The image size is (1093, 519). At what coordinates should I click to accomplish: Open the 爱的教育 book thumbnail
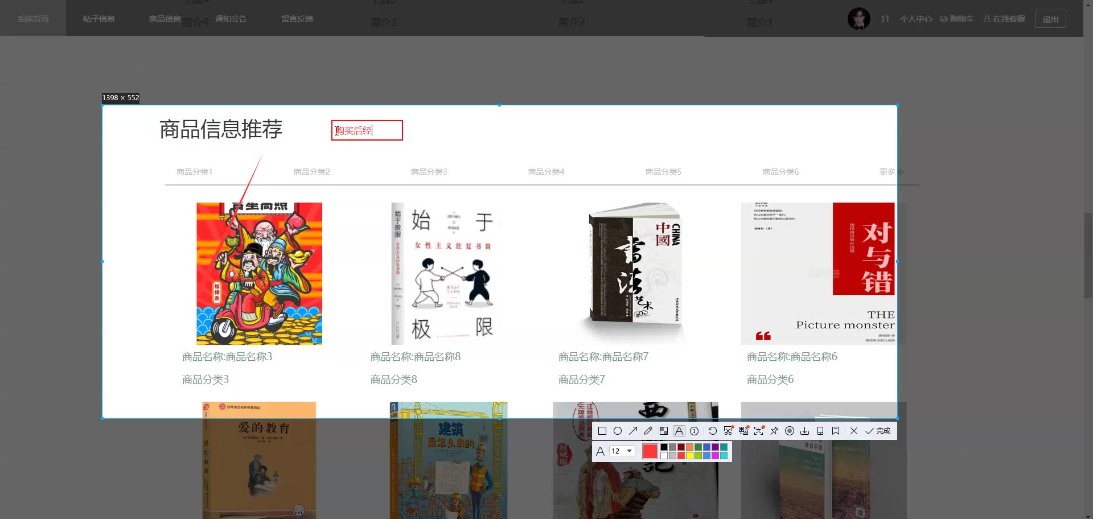(x=259, y=460)
